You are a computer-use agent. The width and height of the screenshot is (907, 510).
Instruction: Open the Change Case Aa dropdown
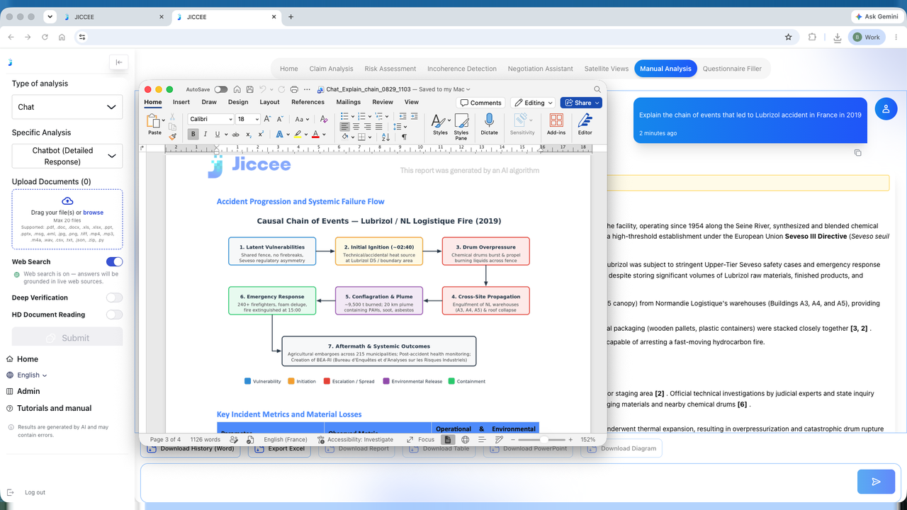301,120
